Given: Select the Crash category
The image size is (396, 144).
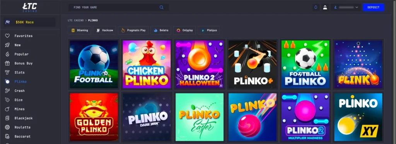Looking at the screenshot, I should click(x=20, y=91).
